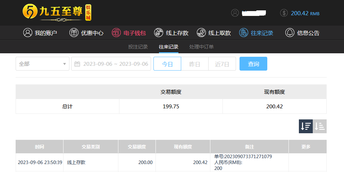Click the user profile avatar icon

tap(235, 13)
